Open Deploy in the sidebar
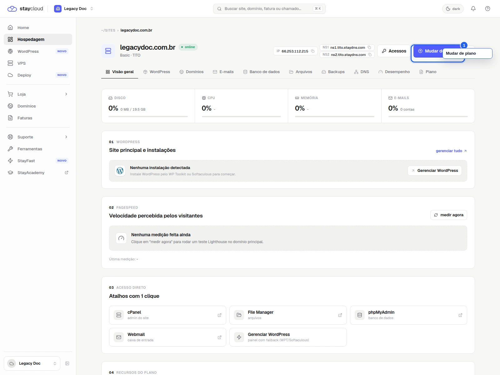 [x=38, y=75]
